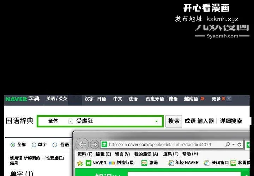Switch to 德语 dictionary tab
Screen dimensions: 254x176
click(x=173, y=99)
